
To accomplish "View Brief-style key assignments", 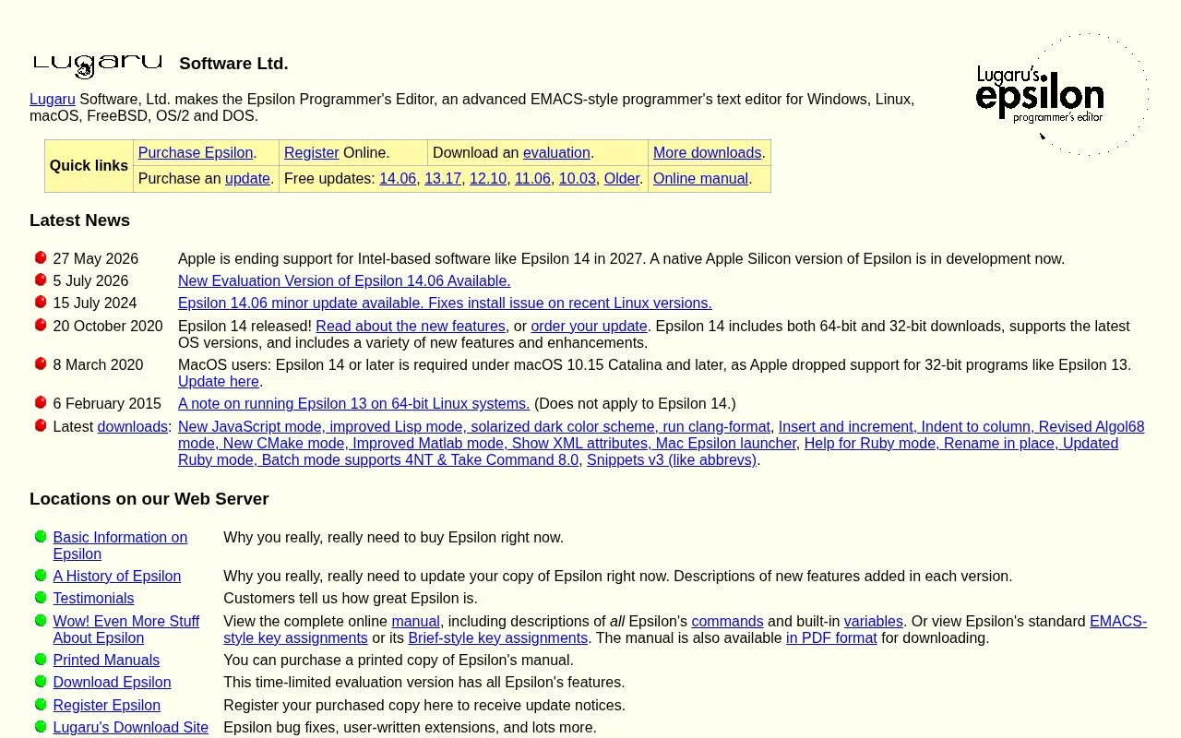I will point(498,638).
